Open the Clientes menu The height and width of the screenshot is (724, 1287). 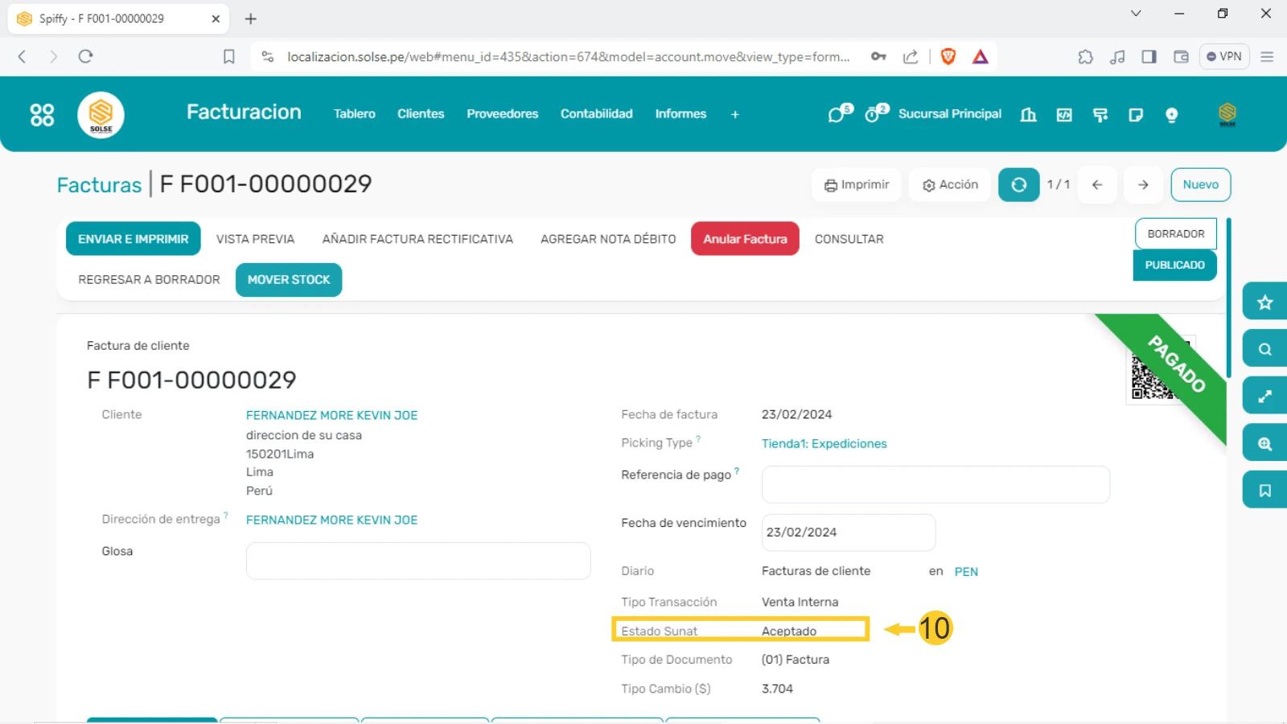tap(421, 114)
